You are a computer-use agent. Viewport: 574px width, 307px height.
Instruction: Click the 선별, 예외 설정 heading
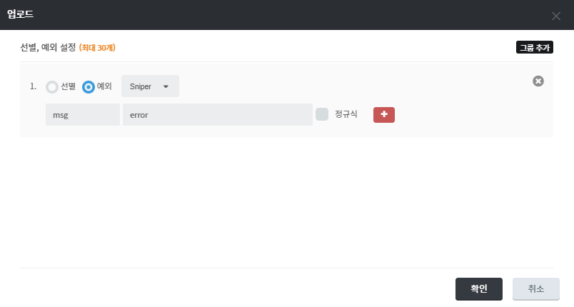pyautogui.click(x=48, y=48)
